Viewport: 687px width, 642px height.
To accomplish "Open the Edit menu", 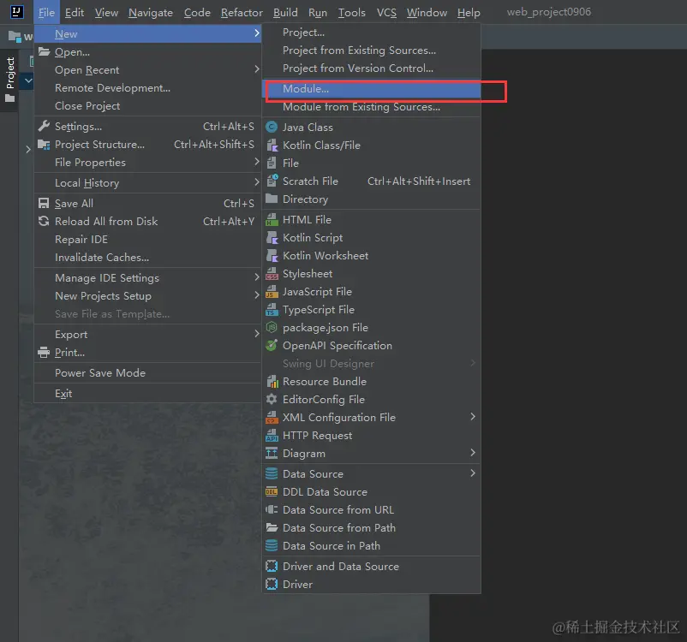I will [75, 13].
